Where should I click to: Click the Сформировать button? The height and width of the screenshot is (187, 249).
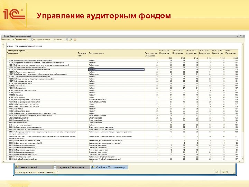(20, 39)
